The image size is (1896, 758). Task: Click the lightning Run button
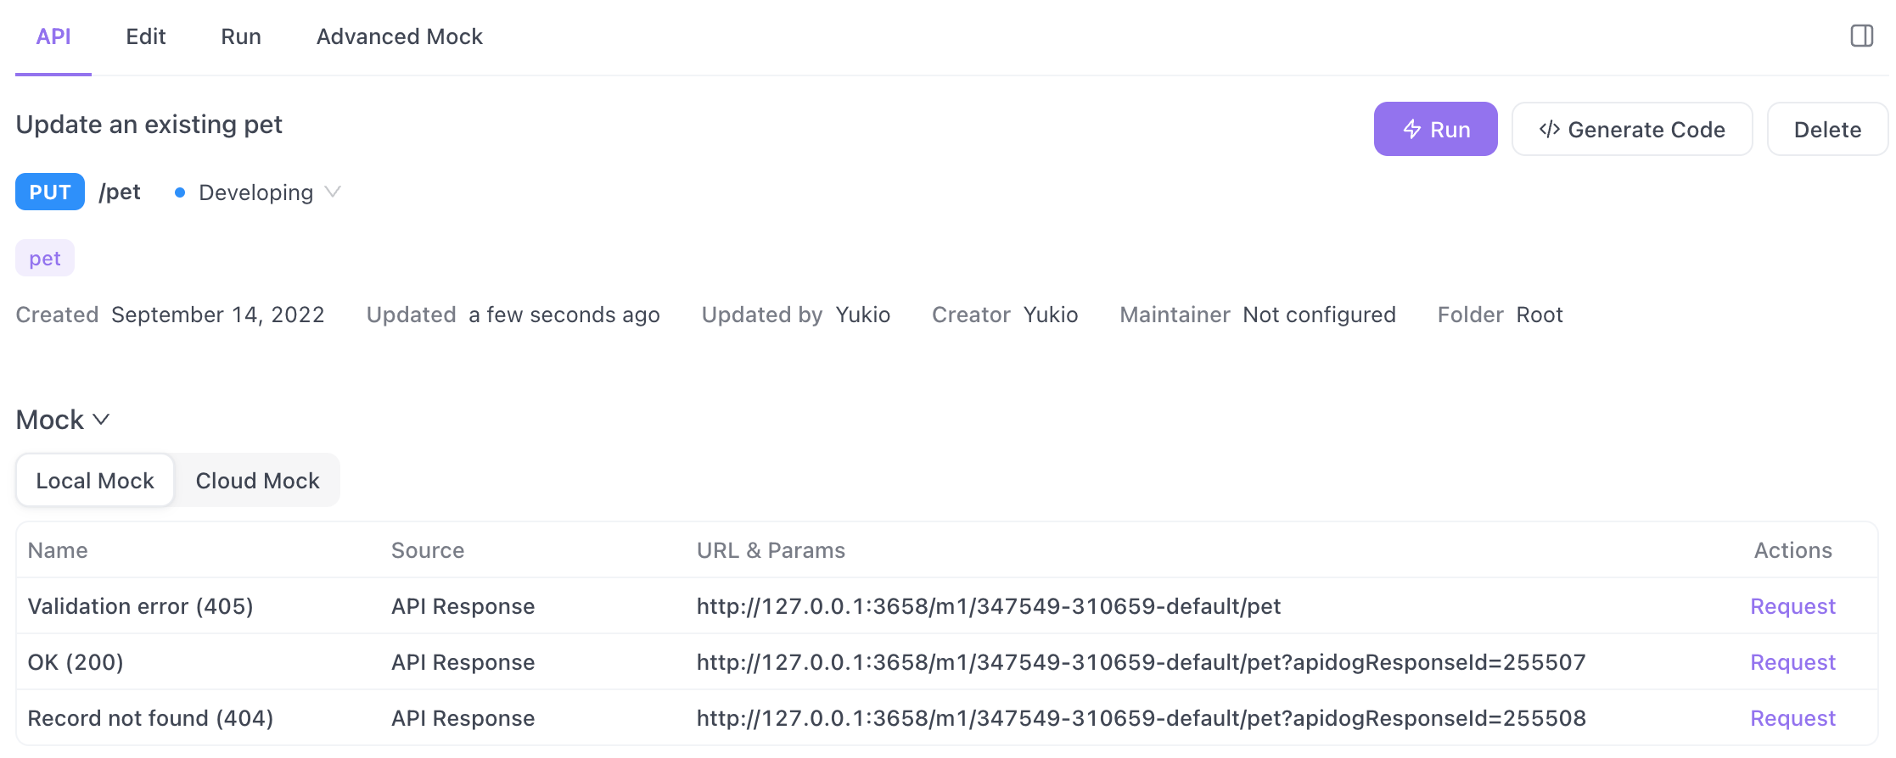coord(1435,129)
